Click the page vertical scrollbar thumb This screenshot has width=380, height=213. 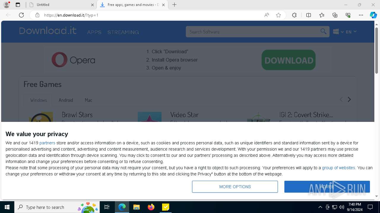(377, 51)
